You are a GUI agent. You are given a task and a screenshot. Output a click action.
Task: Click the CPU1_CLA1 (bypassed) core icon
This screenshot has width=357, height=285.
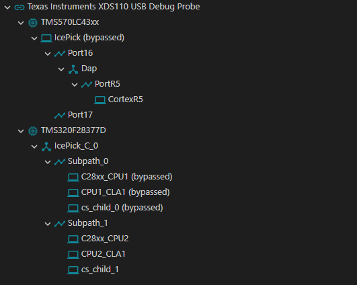point(73,193)
